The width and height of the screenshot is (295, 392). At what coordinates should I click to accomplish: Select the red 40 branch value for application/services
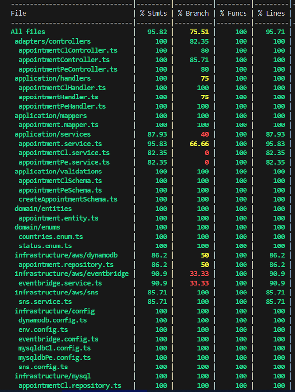[205, 134]
